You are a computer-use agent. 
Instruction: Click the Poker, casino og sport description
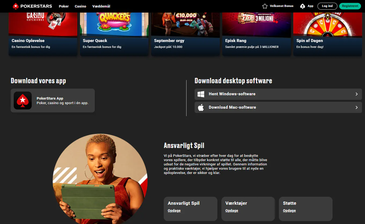[x=63, y=103]
